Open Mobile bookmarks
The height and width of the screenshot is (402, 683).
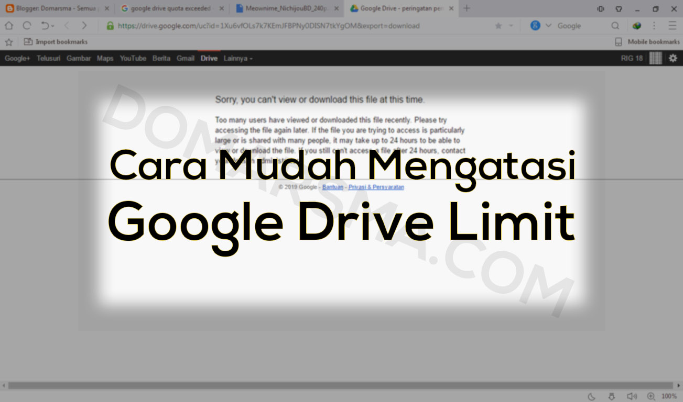(x=648, y=42)
